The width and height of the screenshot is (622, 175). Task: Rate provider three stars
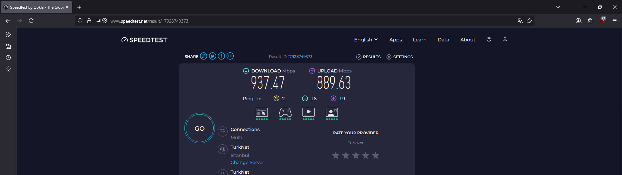pos(356,156)
